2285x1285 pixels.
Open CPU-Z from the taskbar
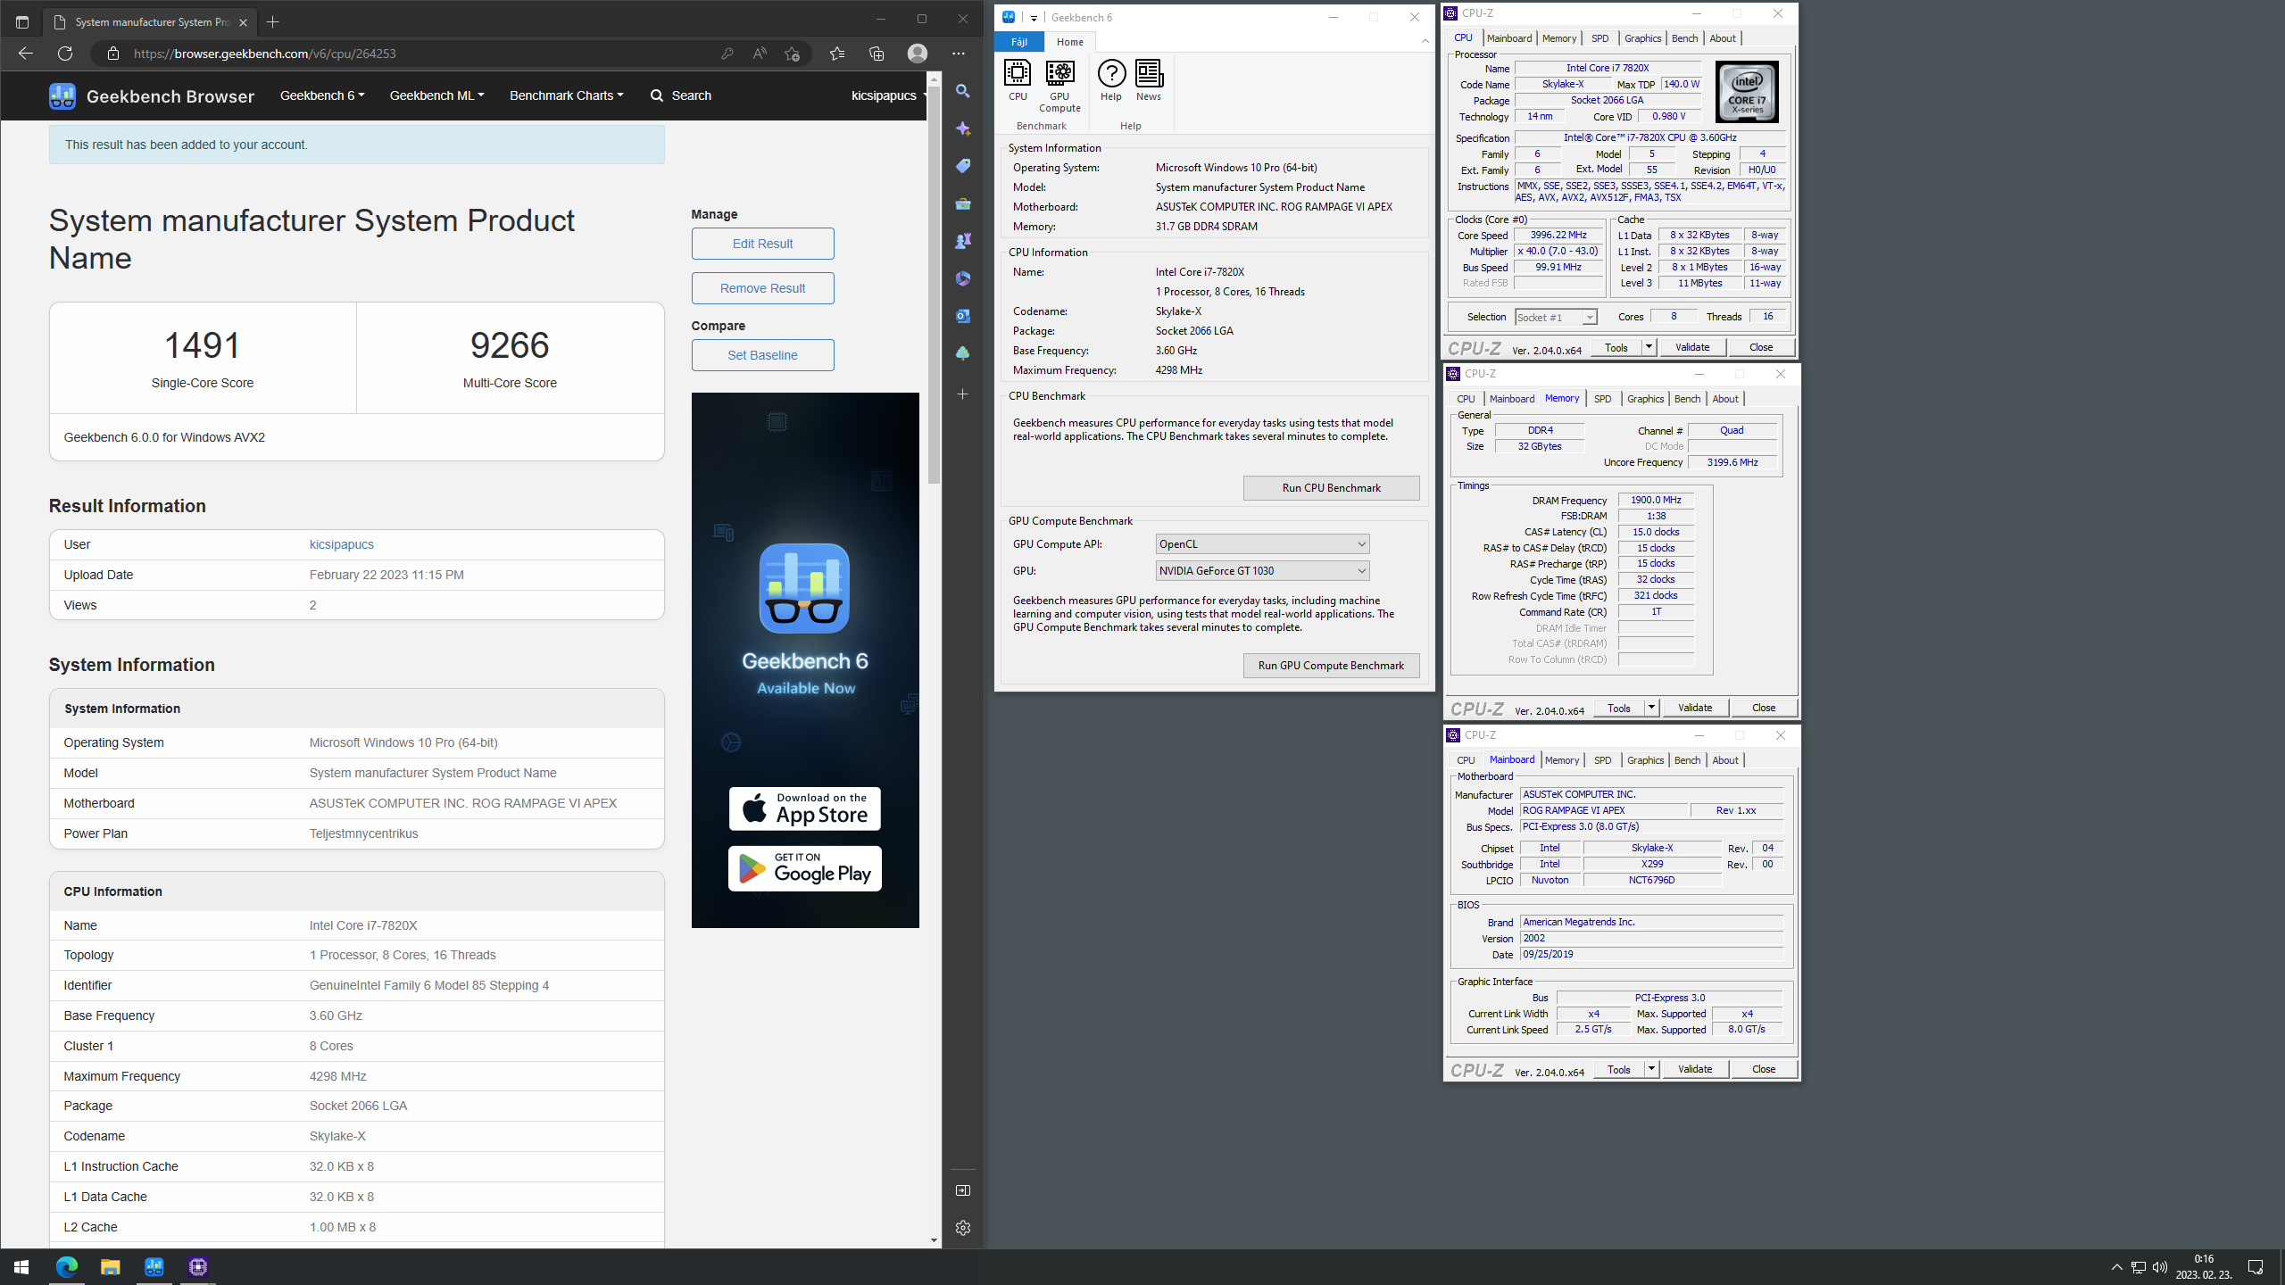(198, 1267)
